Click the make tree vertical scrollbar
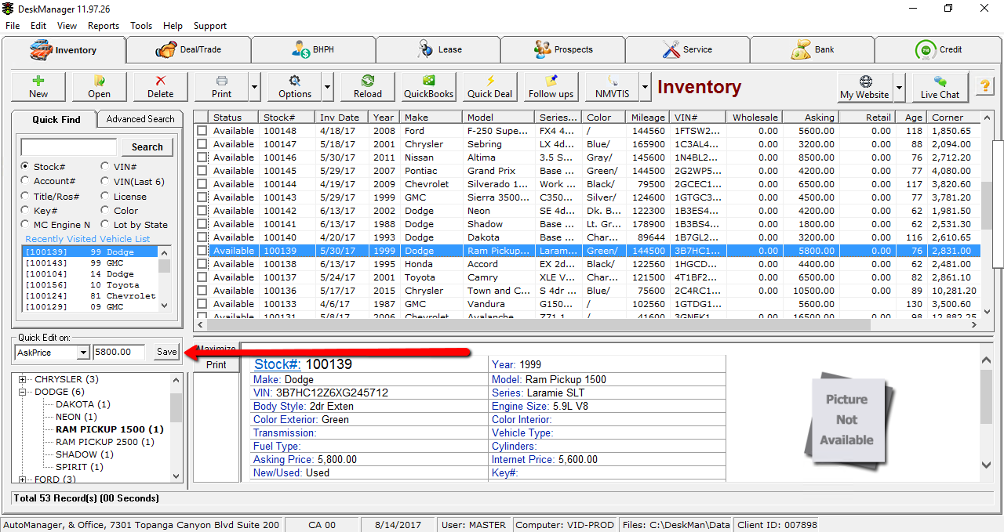Viewport: 1004px width, 532px height. pos(176,428)
